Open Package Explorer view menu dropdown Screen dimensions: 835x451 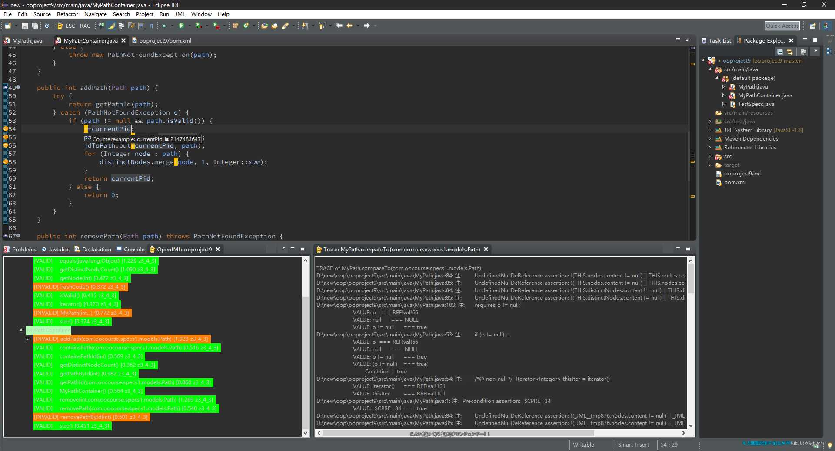pos(815,52)
